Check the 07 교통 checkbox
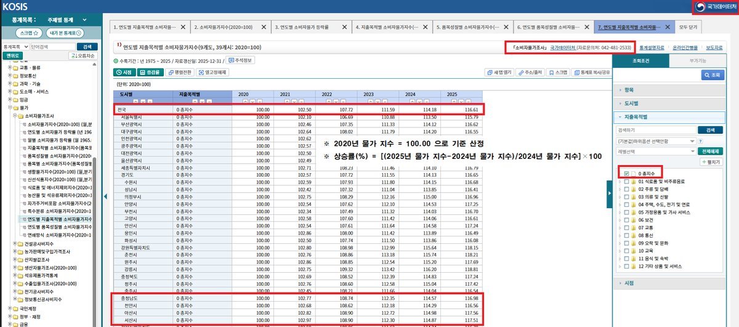The width and height of the screenshot is (739, 327). point(626,227)
